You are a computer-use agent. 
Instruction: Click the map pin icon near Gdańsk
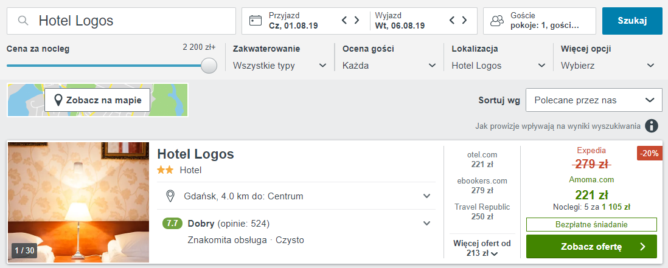pyautogui.click(x=170, y=196)
